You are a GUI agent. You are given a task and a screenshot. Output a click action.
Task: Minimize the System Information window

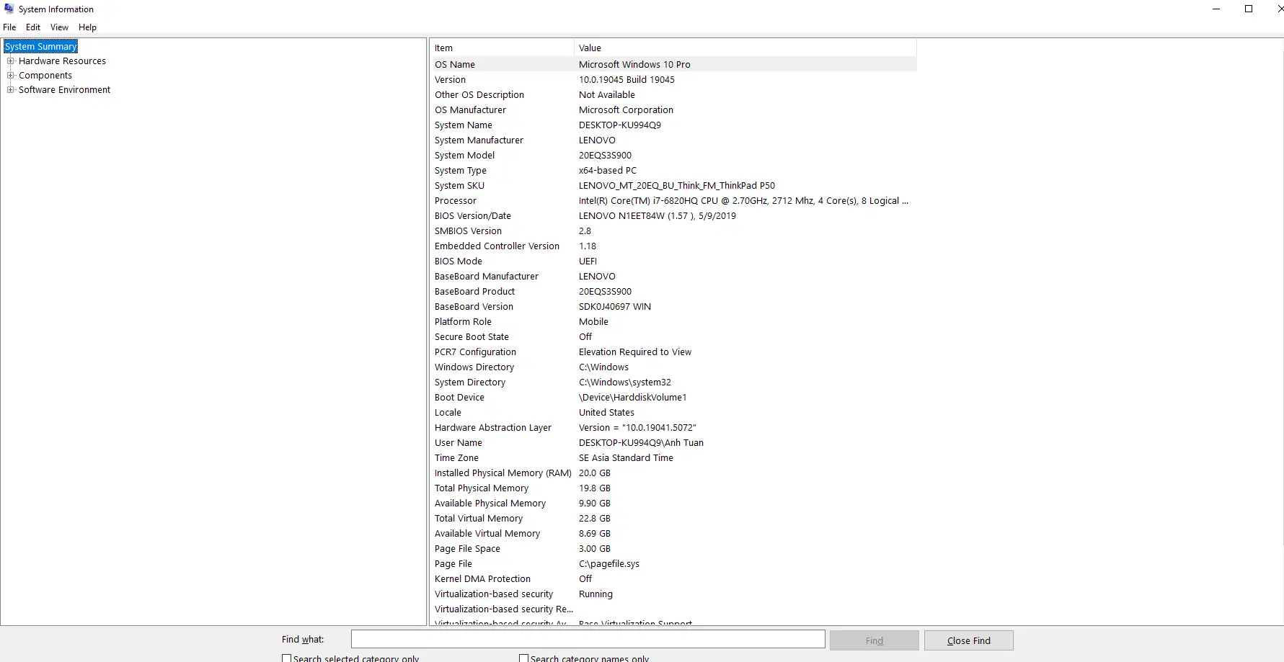pos(1216,9)
